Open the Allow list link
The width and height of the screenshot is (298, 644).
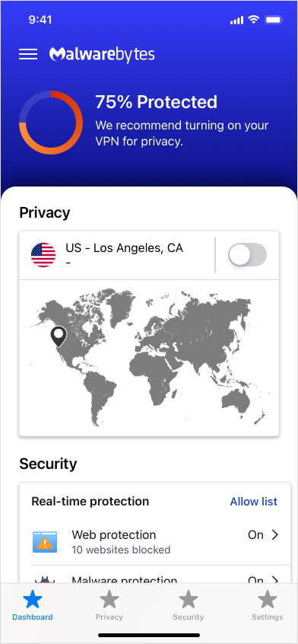[x=254, y=502]
